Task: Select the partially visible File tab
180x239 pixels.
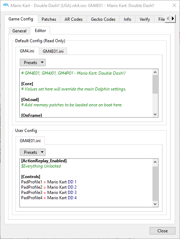Action: 160,19
